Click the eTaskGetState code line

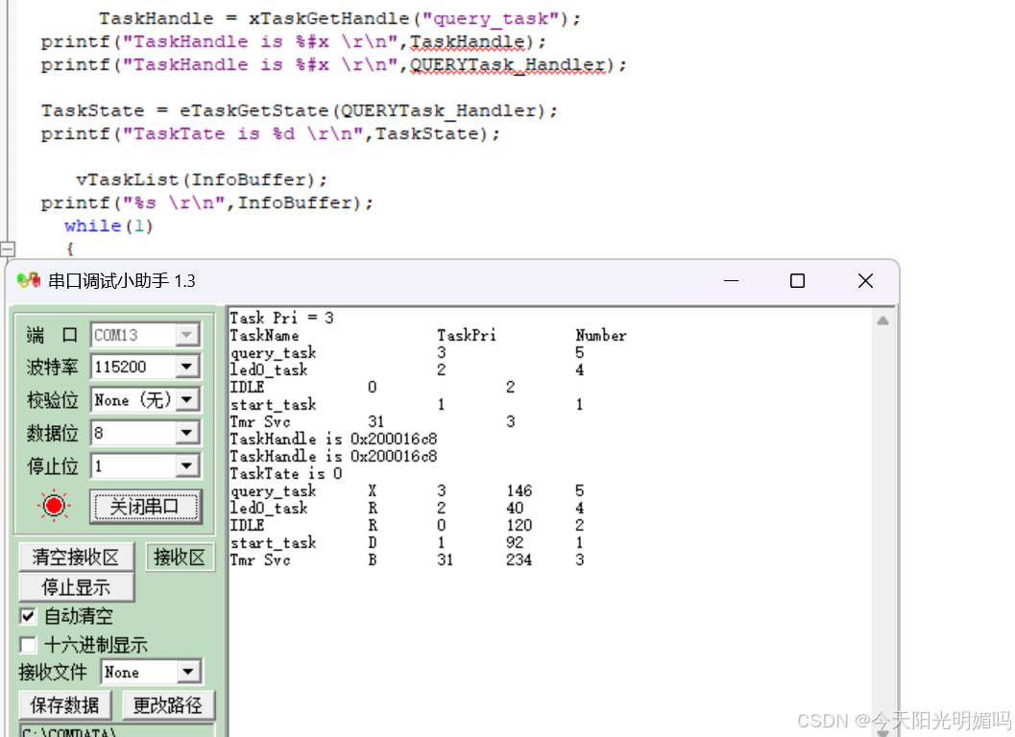tap(299, 110)
